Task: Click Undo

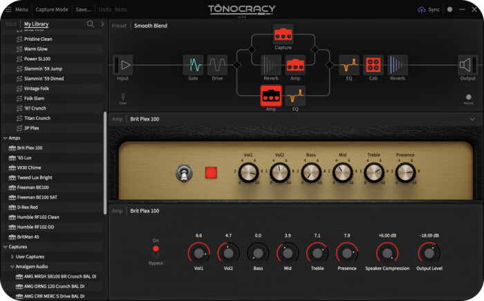Action: pos(105,10)
